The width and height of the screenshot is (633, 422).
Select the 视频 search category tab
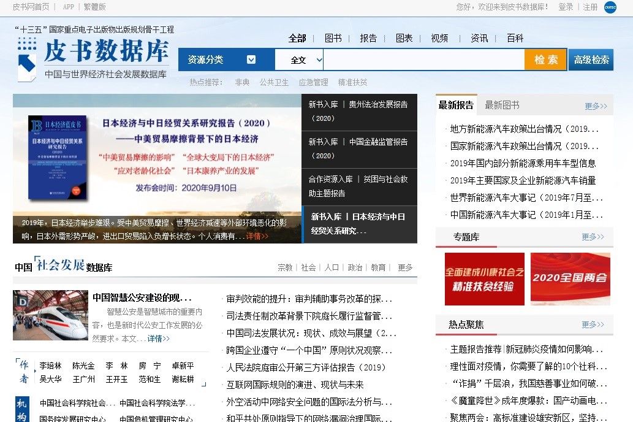pos(439,38)
